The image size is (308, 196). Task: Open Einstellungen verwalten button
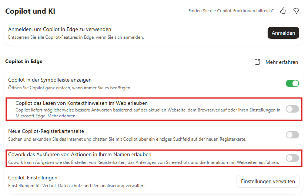[268, 181]
